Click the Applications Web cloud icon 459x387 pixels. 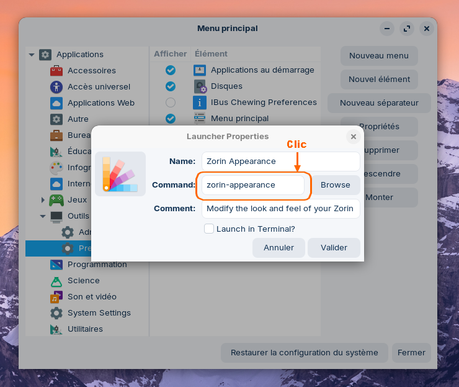click(56, 103)
